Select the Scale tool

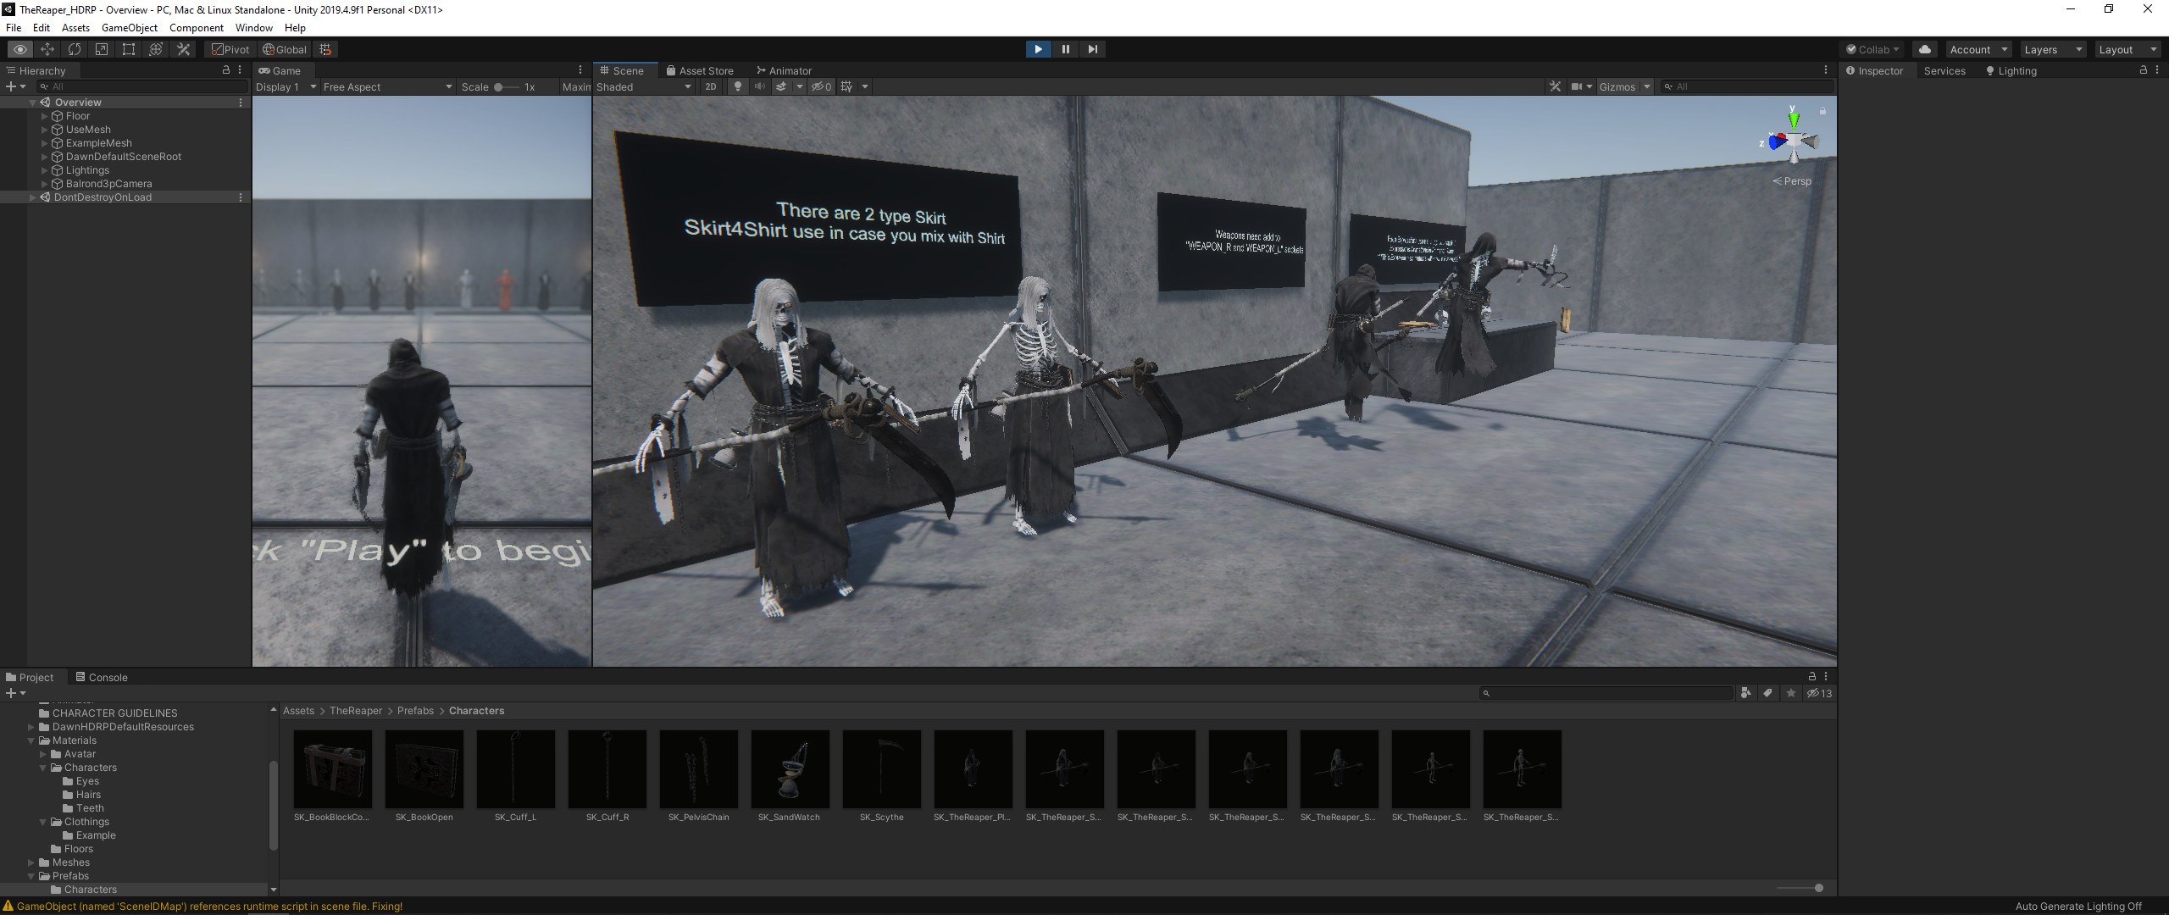pos(102,49)
